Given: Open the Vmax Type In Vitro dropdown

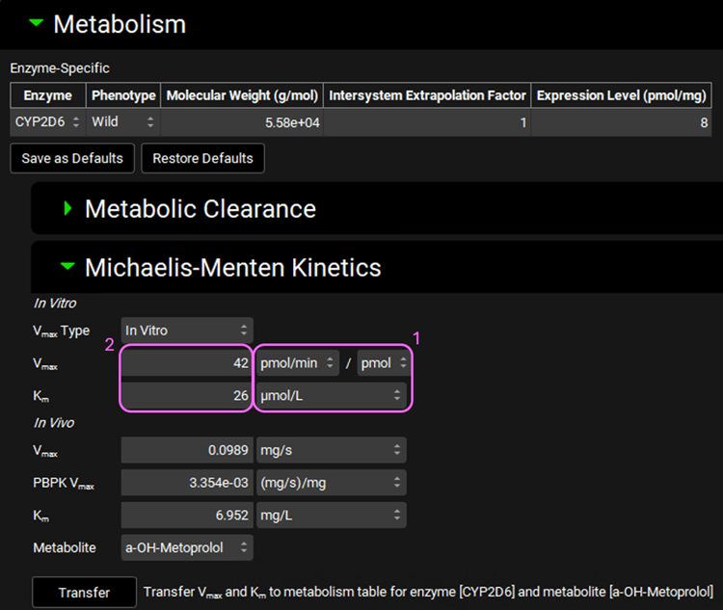Looking at the screenshot, I should tap(187, 331).
